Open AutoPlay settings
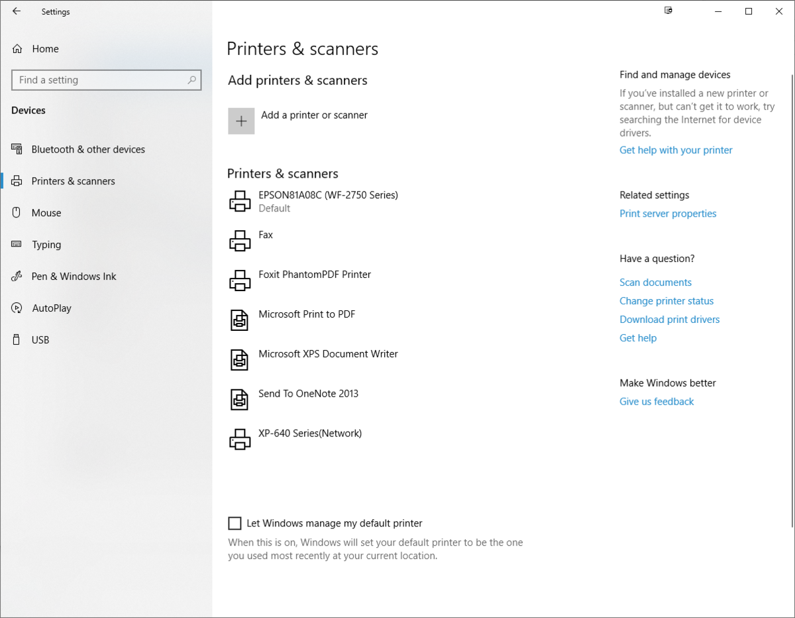This screenshot has width=795, height=618. (52, 309)
